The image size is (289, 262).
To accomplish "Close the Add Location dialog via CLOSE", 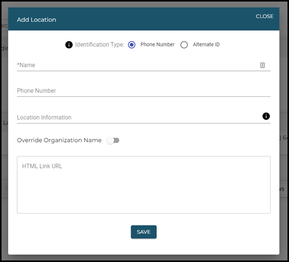I will 265,16.
